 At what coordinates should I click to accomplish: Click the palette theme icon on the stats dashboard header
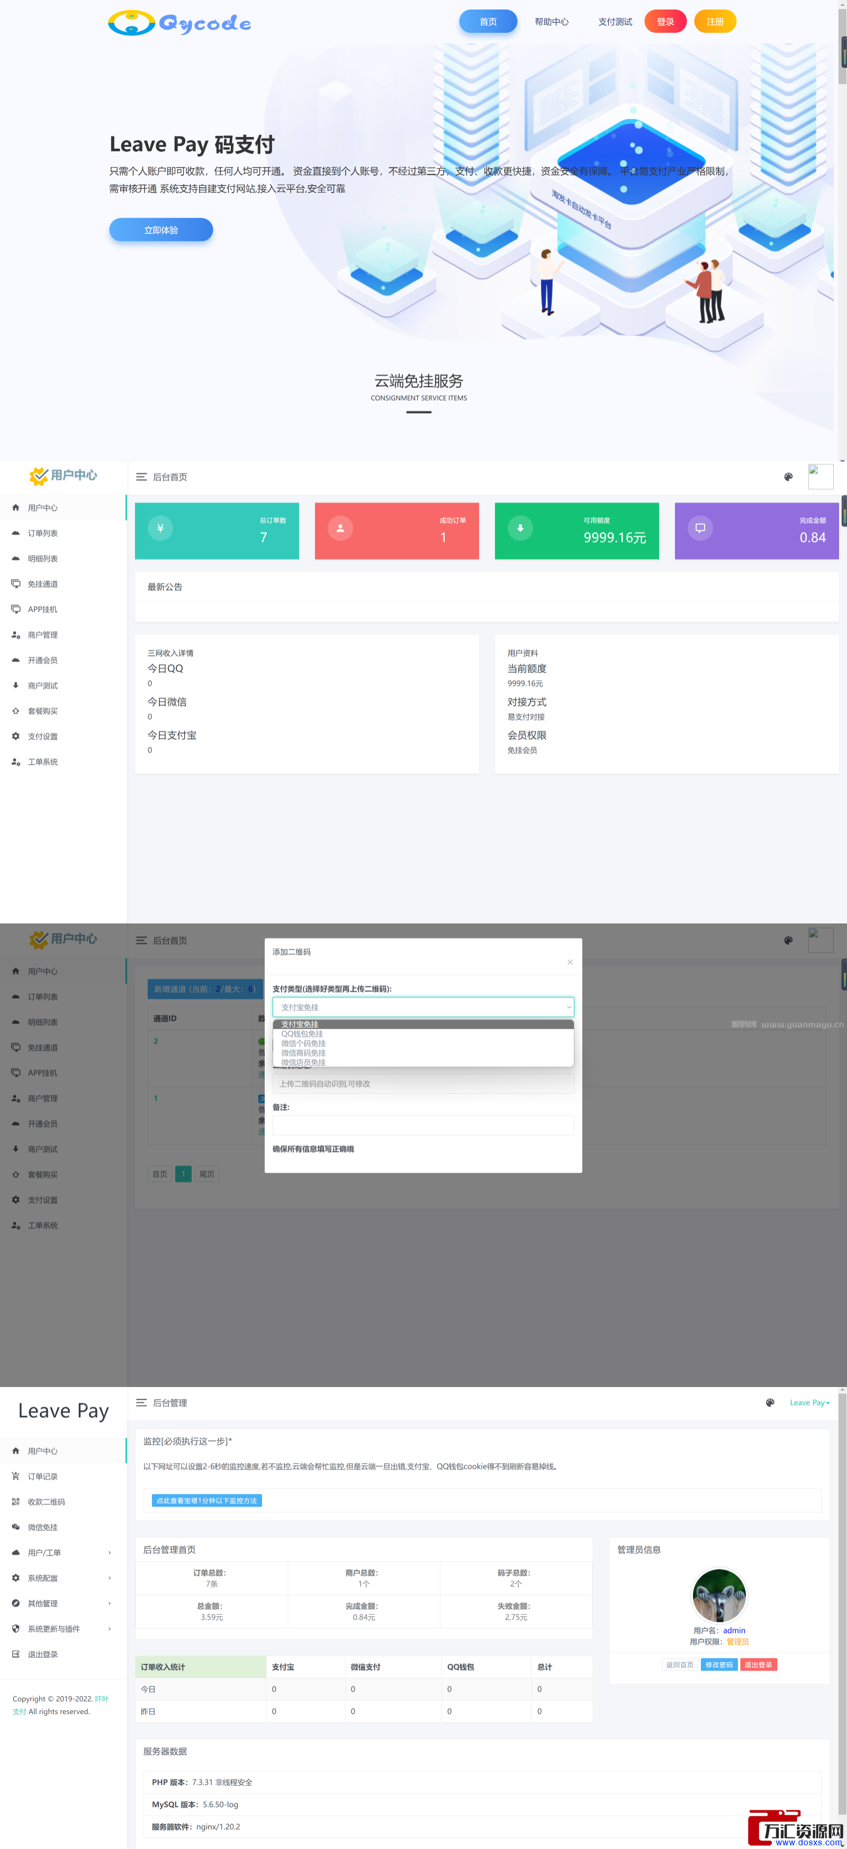coord(788,477)
